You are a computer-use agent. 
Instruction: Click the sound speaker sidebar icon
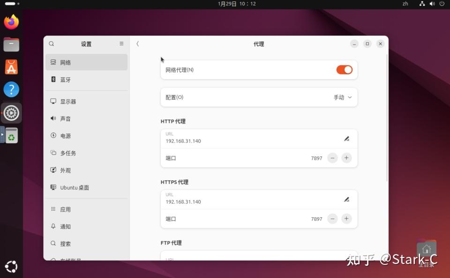(53, 118)
